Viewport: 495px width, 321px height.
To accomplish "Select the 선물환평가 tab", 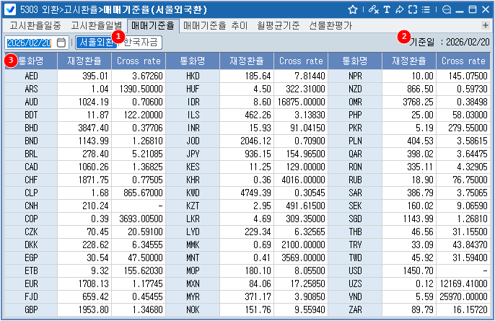I will (330, 25).
